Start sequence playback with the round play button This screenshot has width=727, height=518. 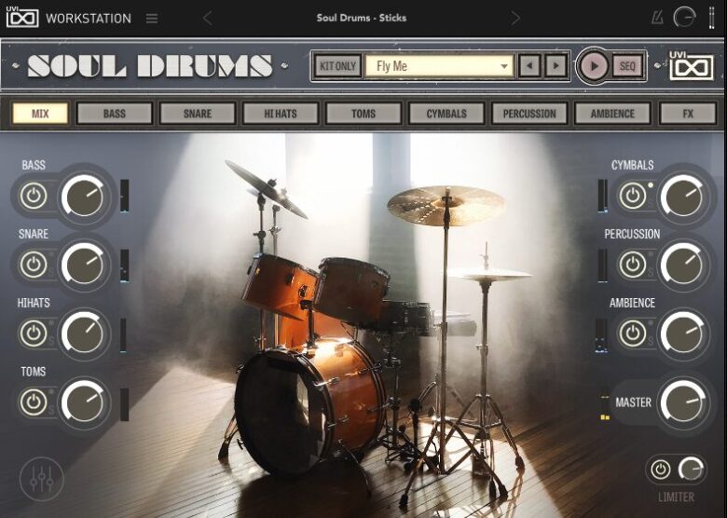pos(594,66)
